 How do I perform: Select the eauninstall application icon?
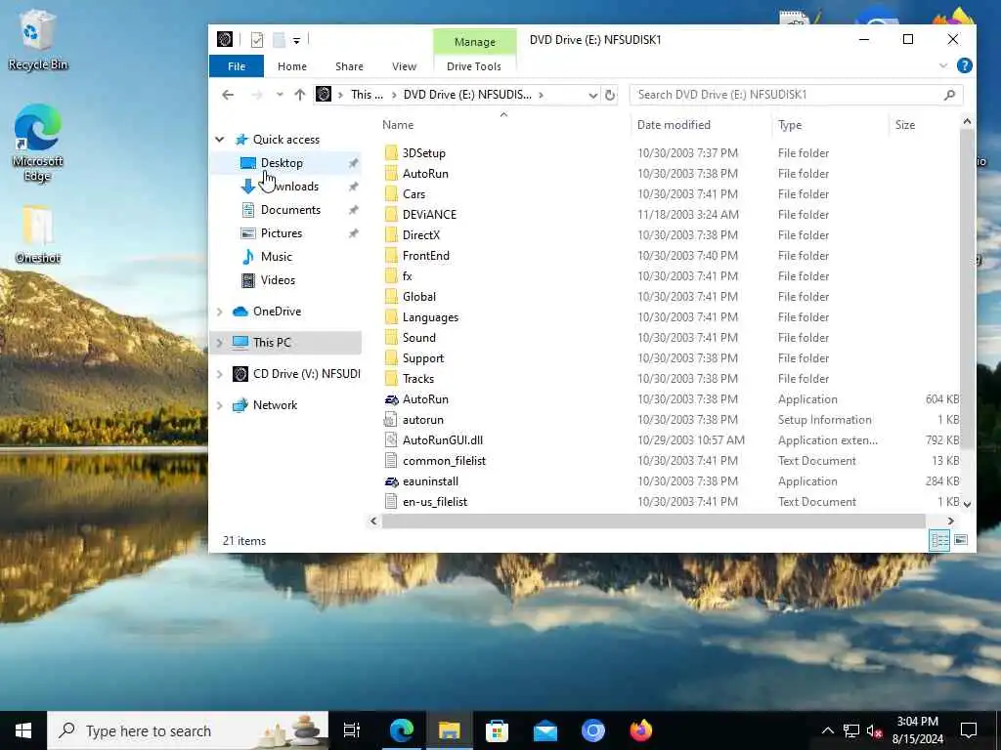391,481
